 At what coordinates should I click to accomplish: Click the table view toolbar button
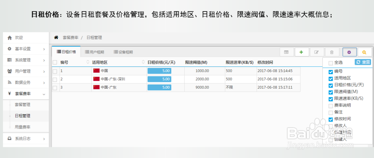click(287, 52)
